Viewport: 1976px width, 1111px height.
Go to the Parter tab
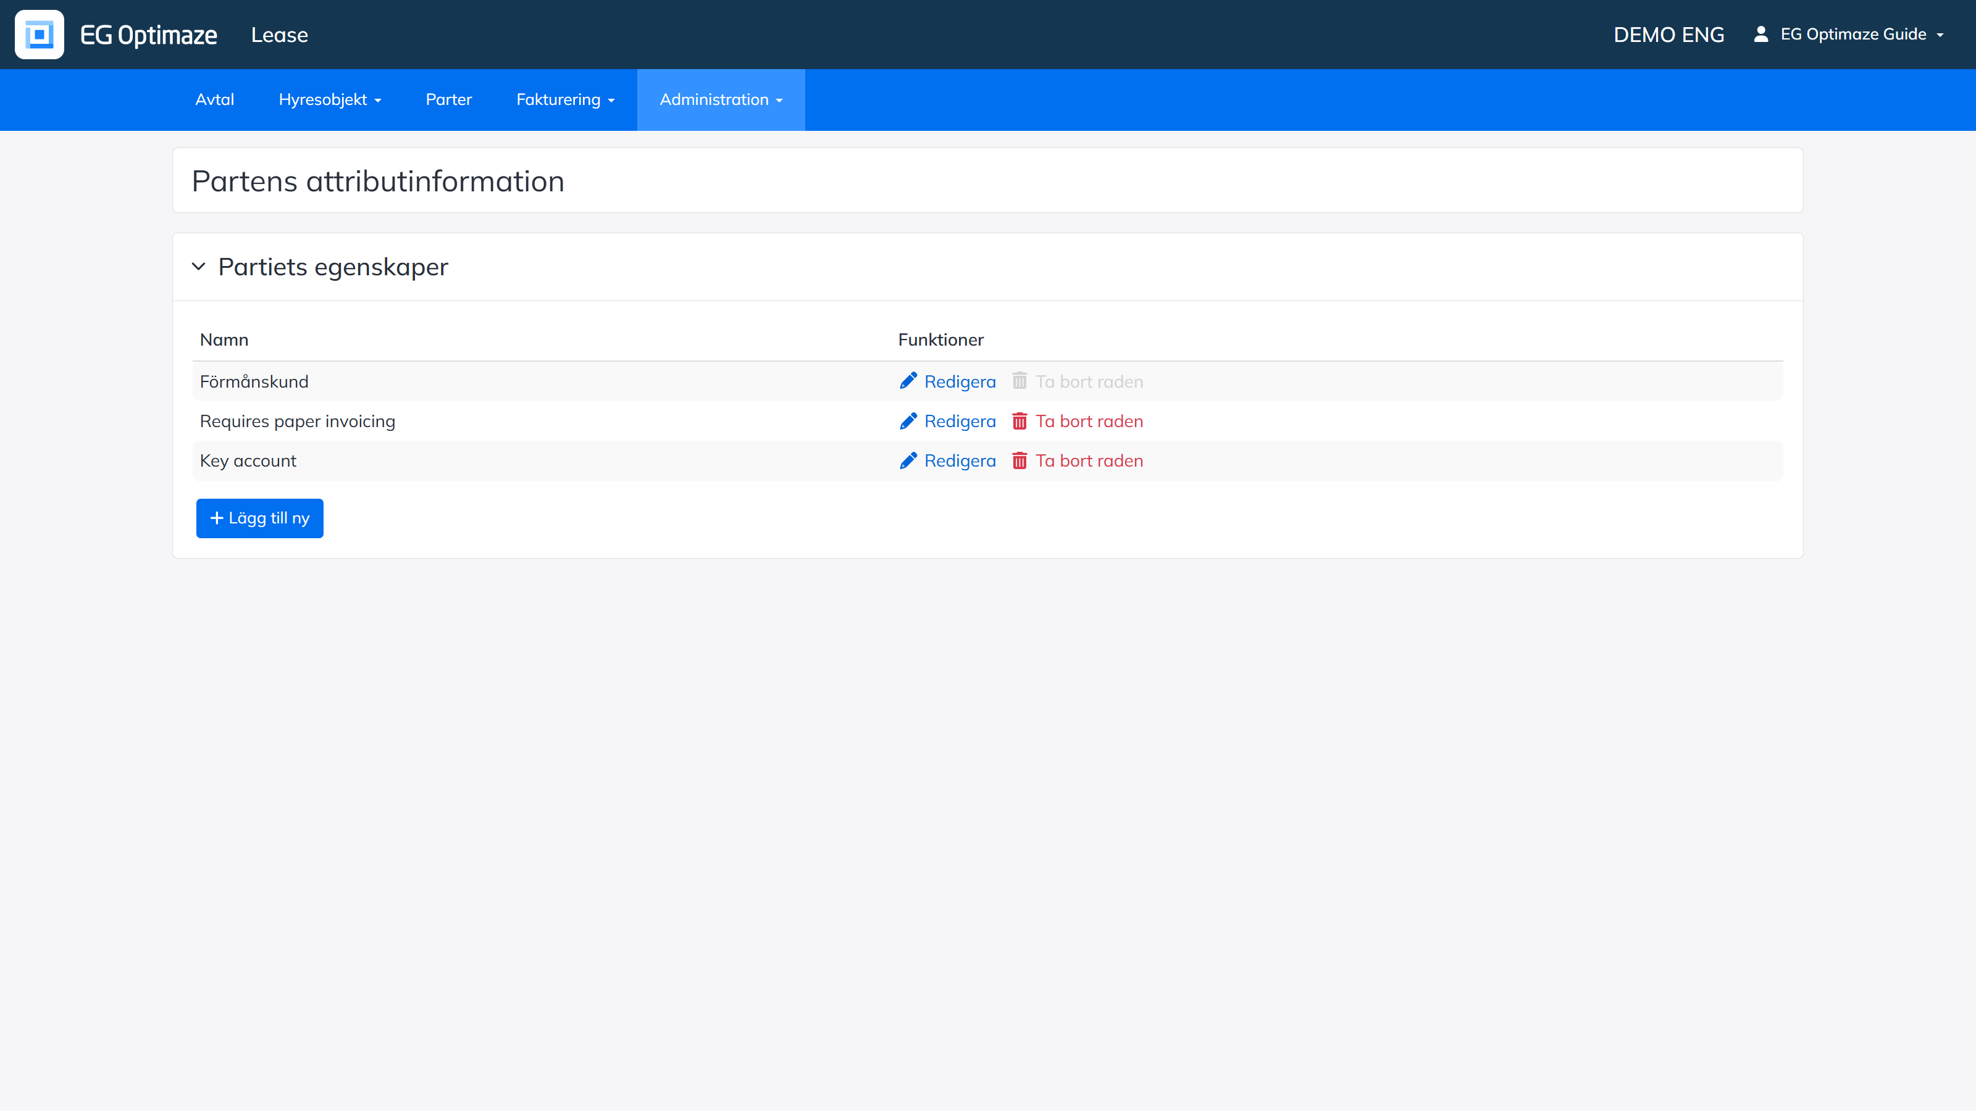[x=449, y=99]
